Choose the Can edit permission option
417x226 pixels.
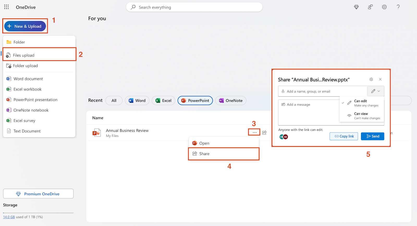362,103
